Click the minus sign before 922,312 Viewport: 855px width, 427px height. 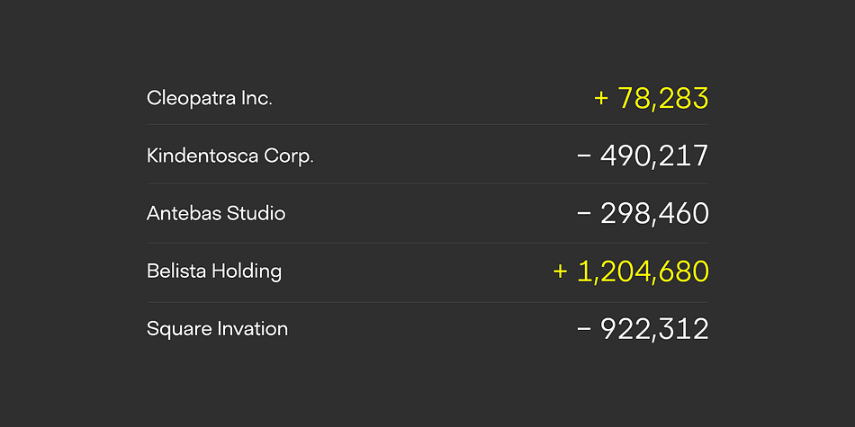point(584,329)
